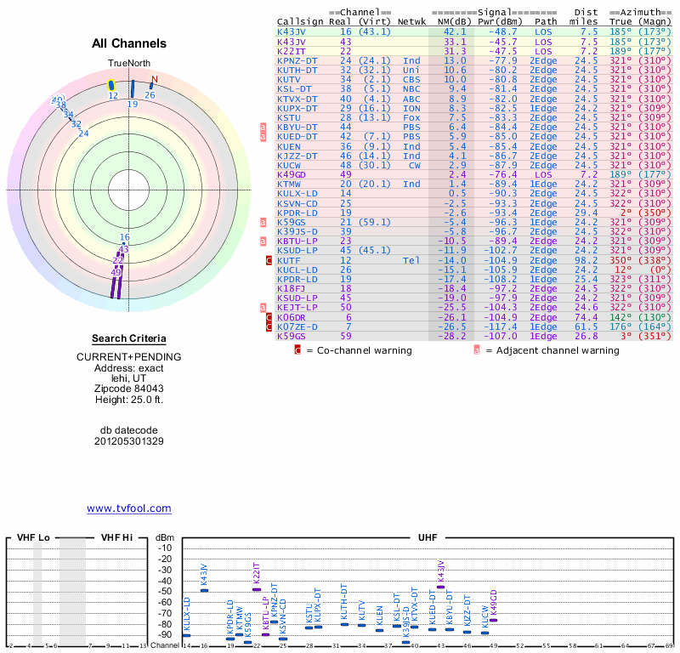Click the Callsign column header

300,21
